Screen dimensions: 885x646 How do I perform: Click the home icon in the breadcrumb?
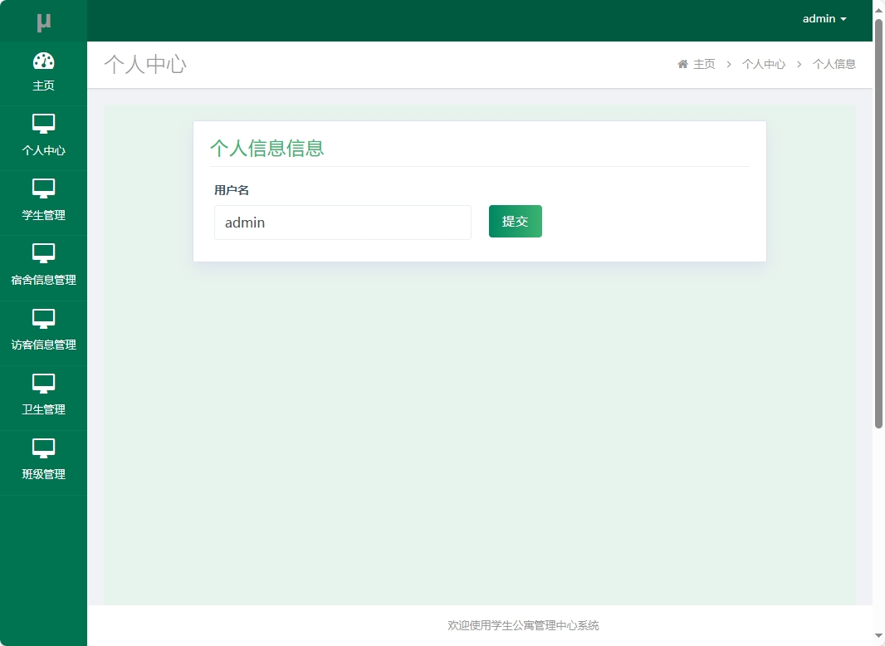[x=682, y=63]
